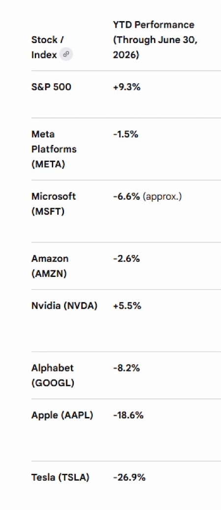
Task: Click the (approx.) note in Microsoft row
Action: click(162, 196)
